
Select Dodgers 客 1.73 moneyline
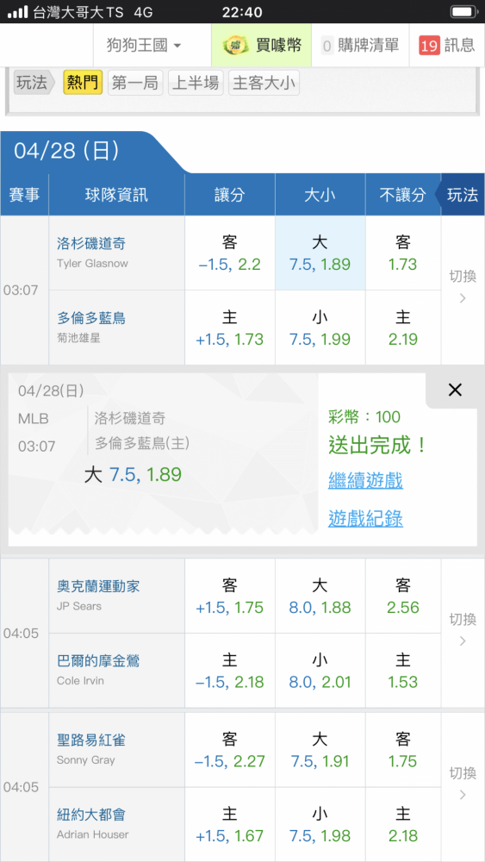point(403,253)
